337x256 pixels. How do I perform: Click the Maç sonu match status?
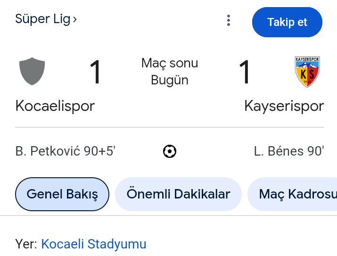170,63
